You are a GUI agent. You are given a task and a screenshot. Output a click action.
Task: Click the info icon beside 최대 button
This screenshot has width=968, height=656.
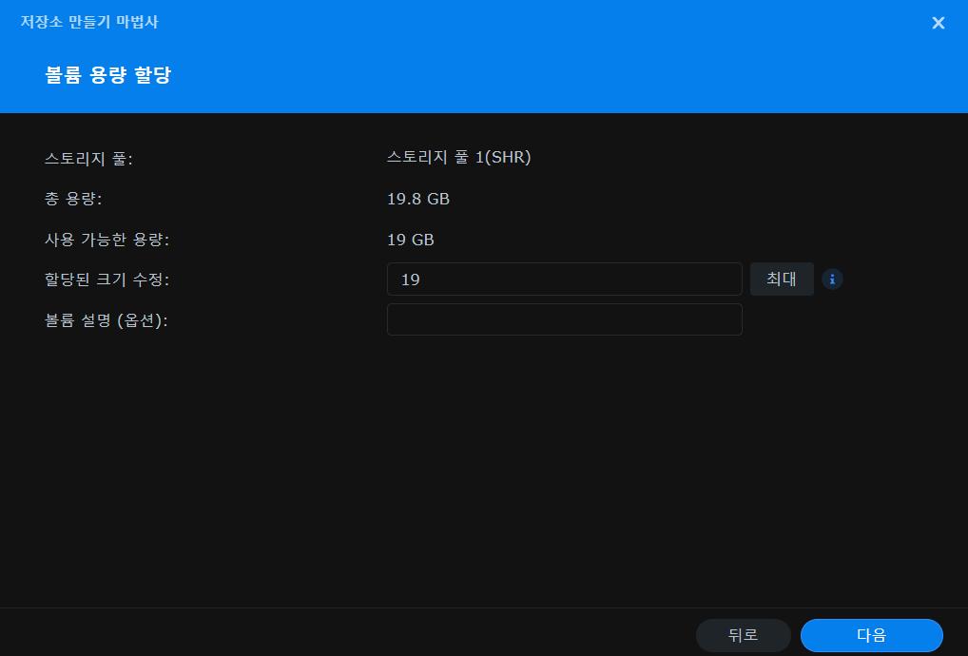coord(832,280)
